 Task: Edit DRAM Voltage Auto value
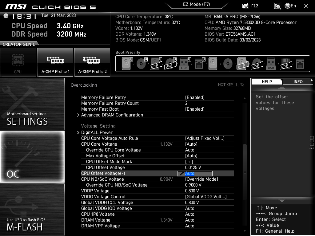(x=189, y=220)
